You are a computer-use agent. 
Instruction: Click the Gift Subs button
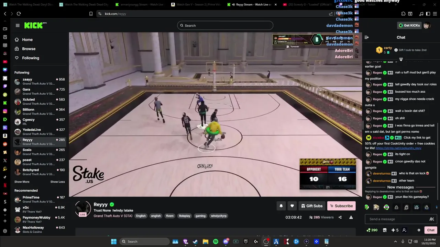312,206
